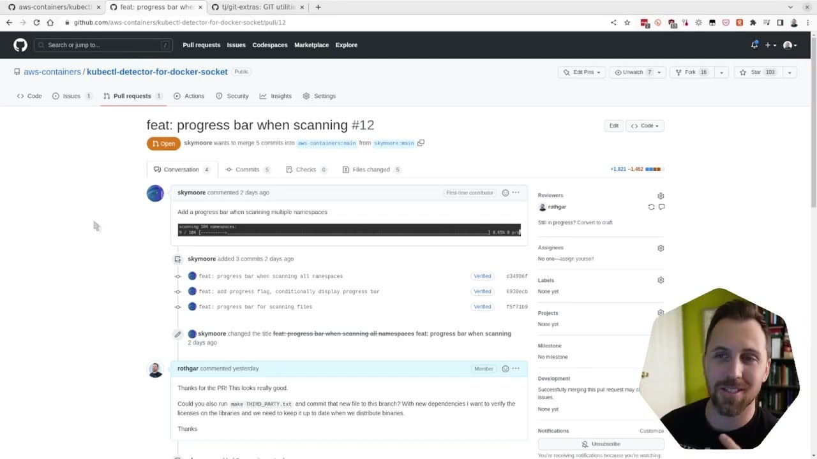Switch to the Files changed tab
The image size is (817, 459).
tap(371, 170)
